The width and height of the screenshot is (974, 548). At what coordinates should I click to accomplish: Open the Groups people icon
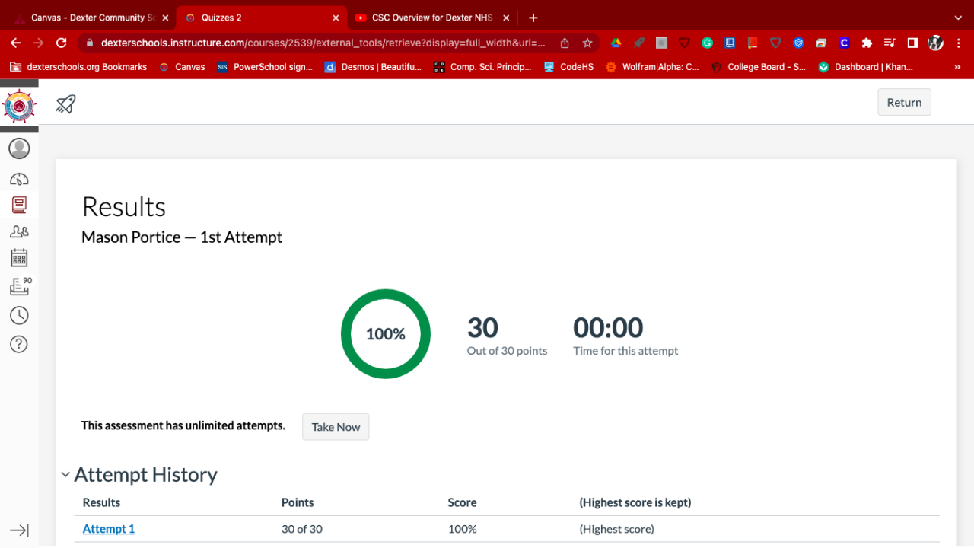[x=19, y=231]
